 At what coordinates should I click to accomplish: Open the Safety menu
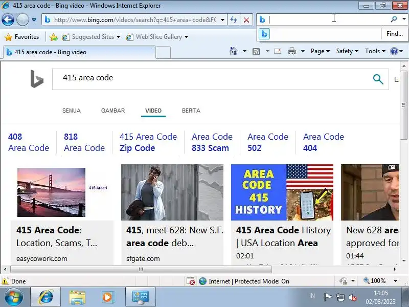(x=347, y=51)
